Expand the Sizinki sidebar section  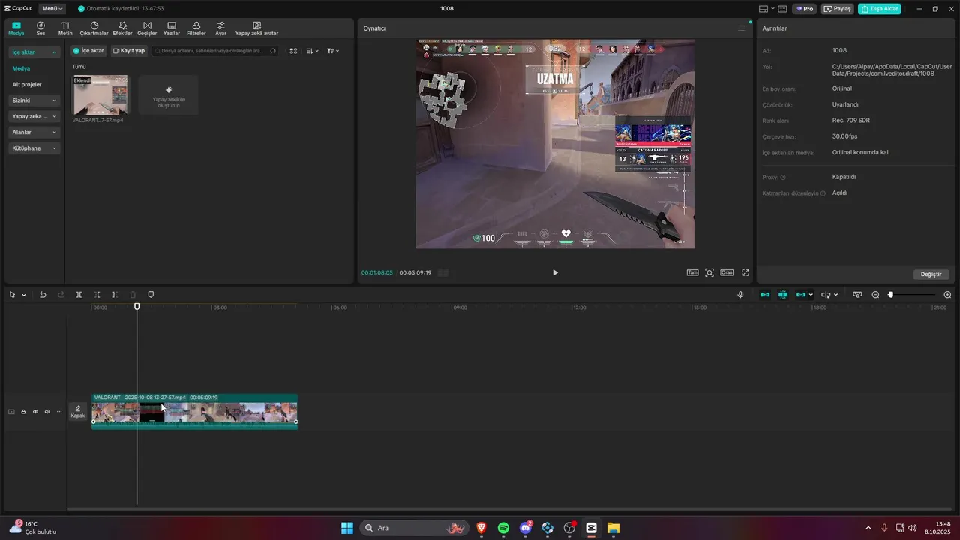tap(34, 100)
